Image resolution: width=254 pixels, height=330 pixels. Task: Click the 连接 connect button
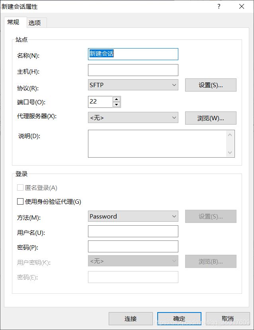click(x=131, y=318)
